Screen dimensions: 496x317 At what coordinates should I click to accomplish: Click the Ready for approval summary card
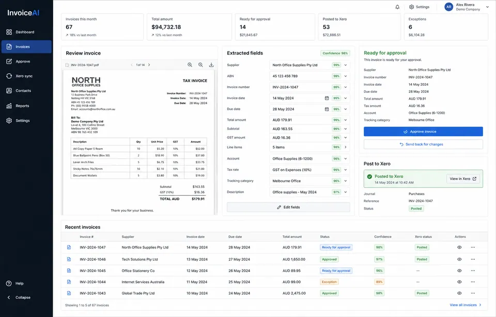click(275, 27)
